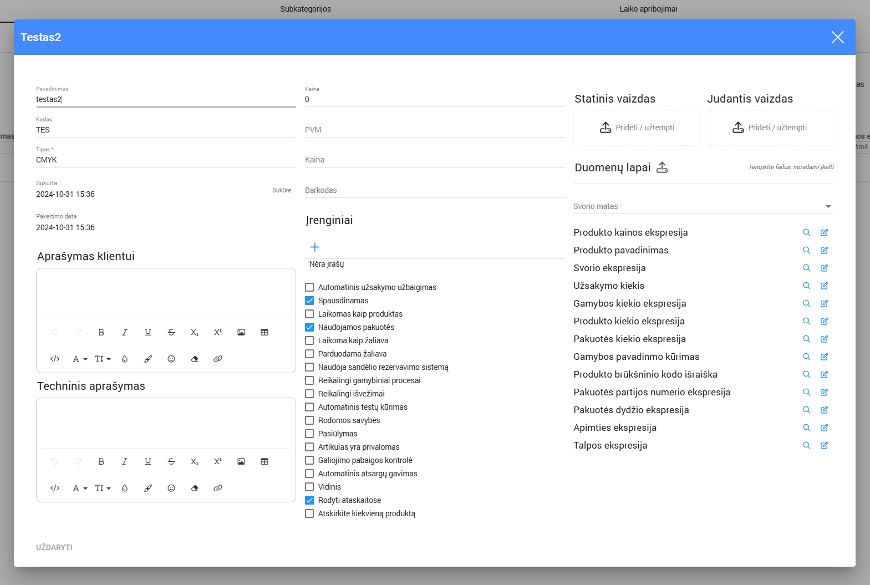Insert table in Aprašymas klientui editor

point(264,332)
